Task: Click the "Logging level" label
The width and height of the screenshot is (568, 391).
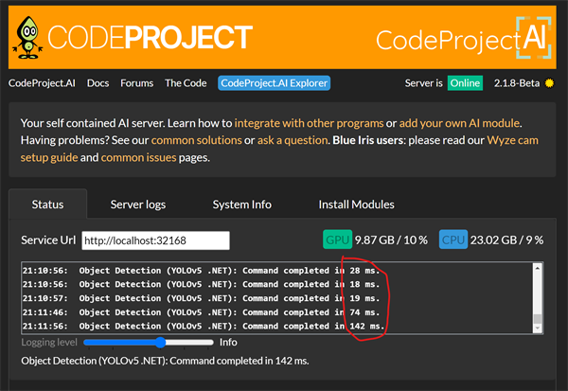Action: coord(49,343)
